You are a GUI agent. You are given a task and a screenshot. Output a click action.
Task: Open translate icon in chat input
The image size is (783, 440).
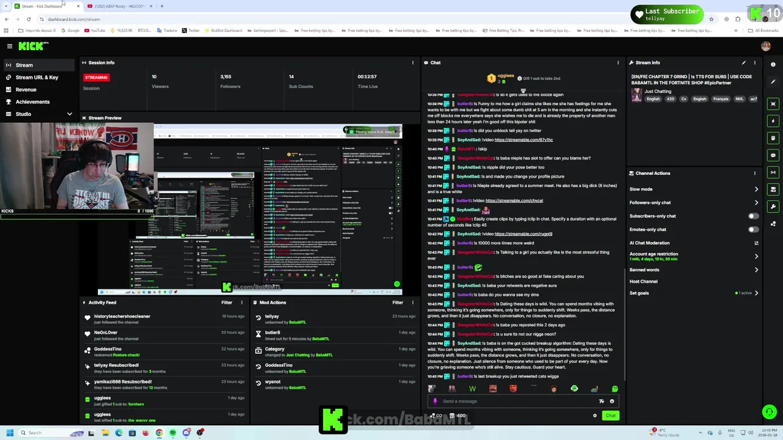(x=601, y=402)
